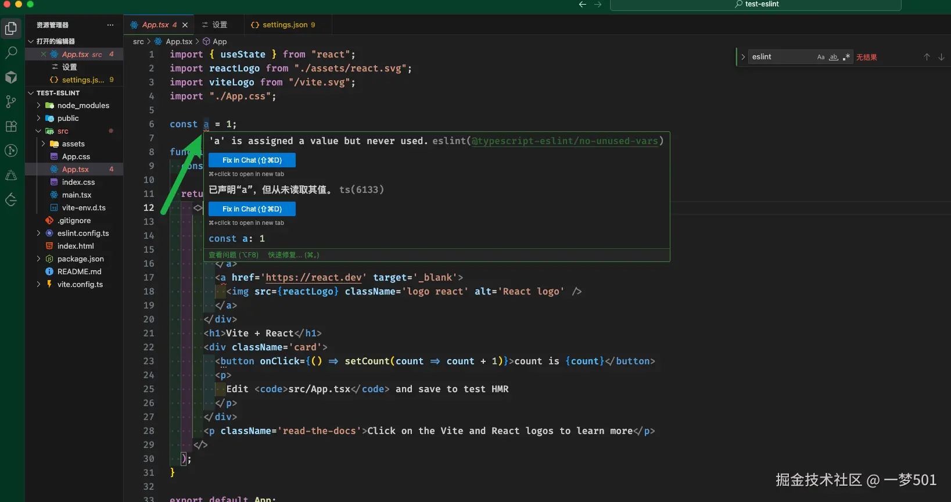Expand the node_modules folder

coord(38,105)
